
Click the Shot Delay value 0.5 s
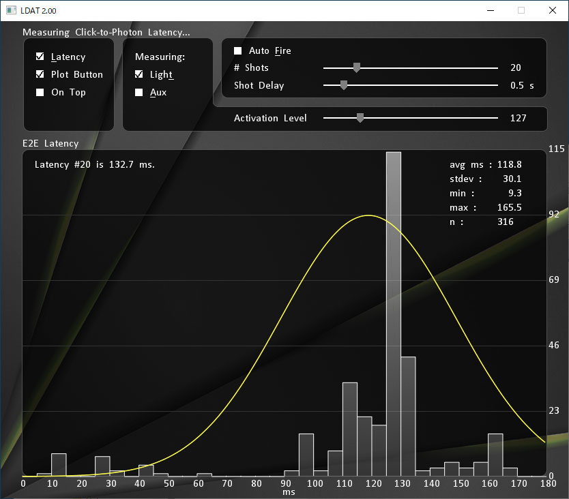coord(522,85)
